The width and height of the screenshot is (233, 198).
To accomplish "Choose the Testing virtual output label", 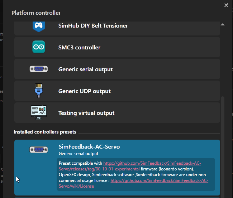I will tap(86, 113).
